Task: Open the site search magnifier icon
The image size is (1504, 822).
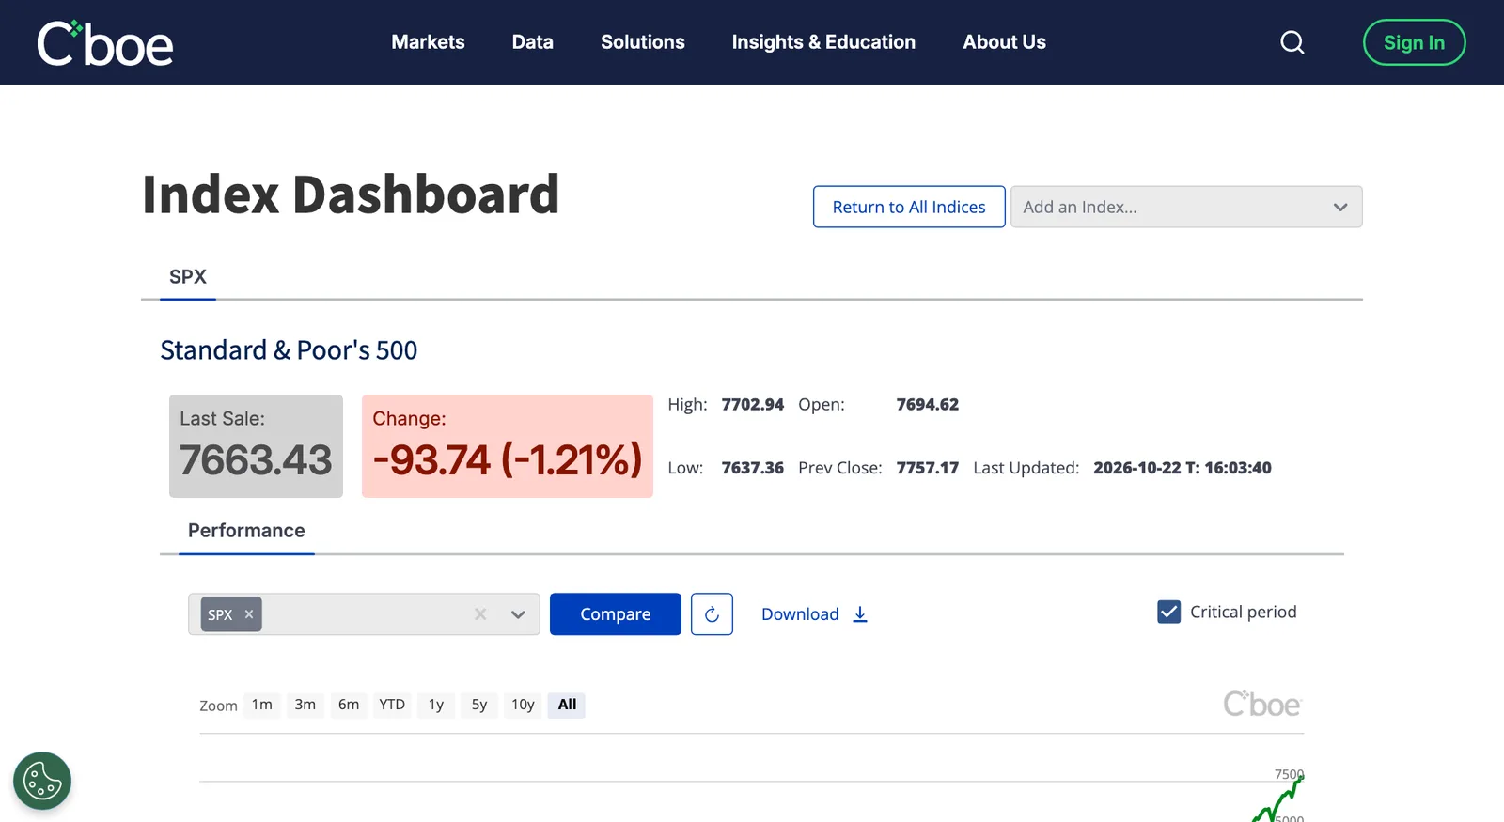Action: [x=1292, y=42]
